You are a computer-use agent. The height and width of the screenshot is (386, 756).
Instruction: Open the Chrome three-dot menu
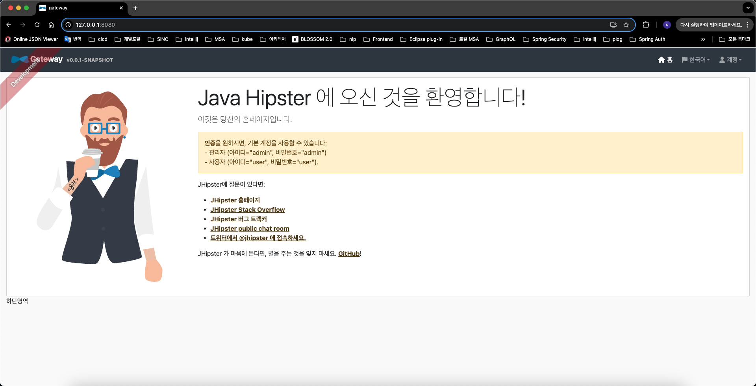(747, 25)
